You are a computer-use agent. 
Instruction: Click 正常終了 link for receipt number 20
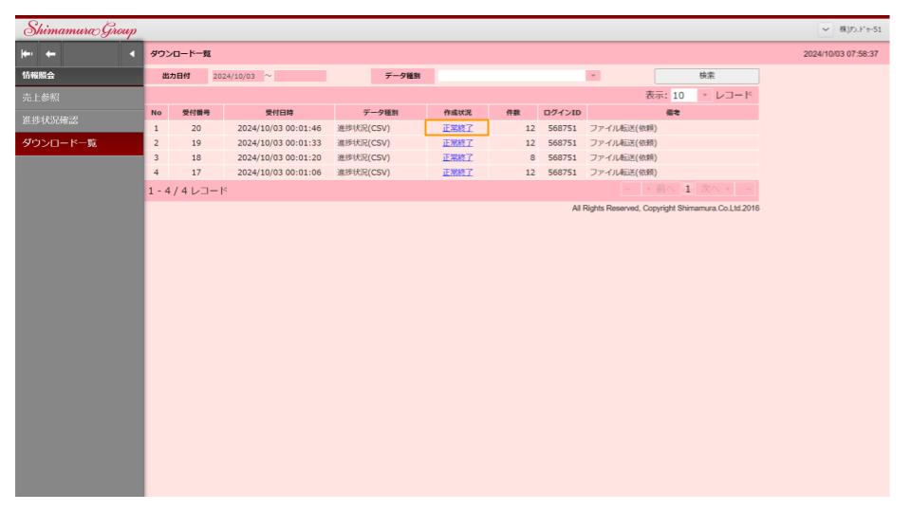(457, 128)
